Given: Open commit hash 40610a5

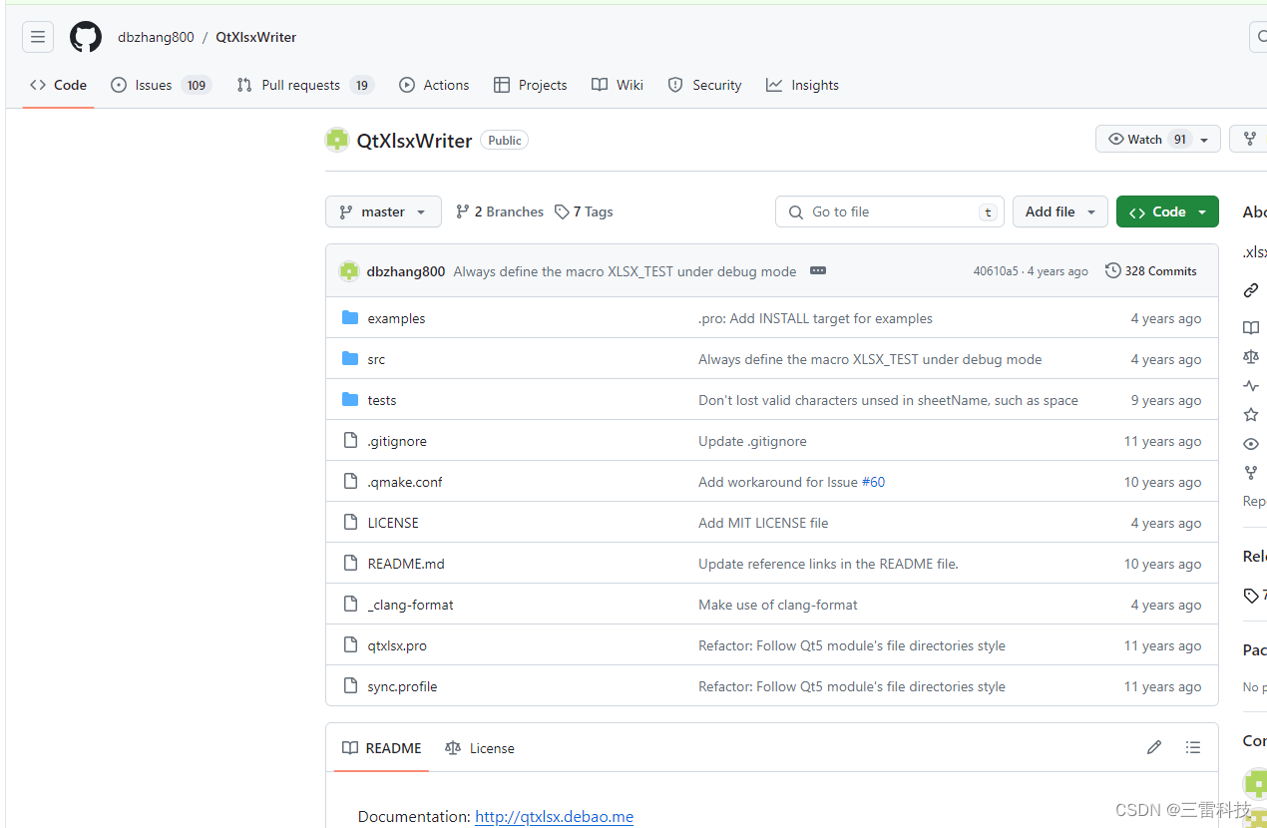Looking at the screenshot, I should 996,271.
